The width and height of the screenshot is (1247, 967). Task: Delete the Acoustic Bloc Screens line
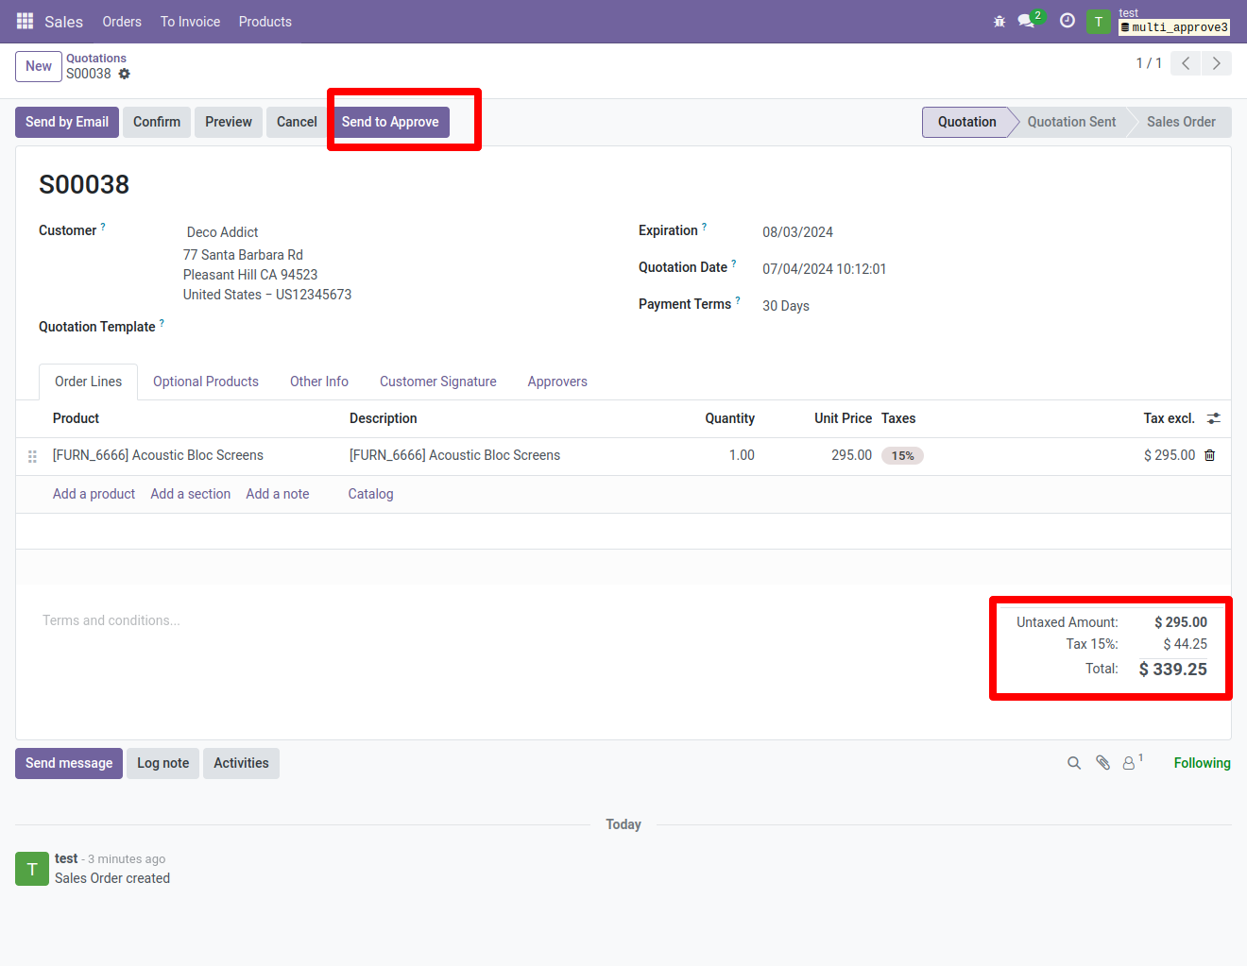pos(1210,455)
